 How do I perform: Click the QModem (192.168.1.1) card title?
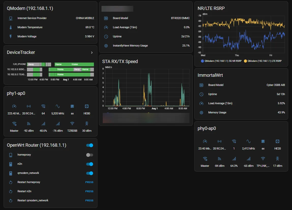pyautogui.click(x=30, y=8)
